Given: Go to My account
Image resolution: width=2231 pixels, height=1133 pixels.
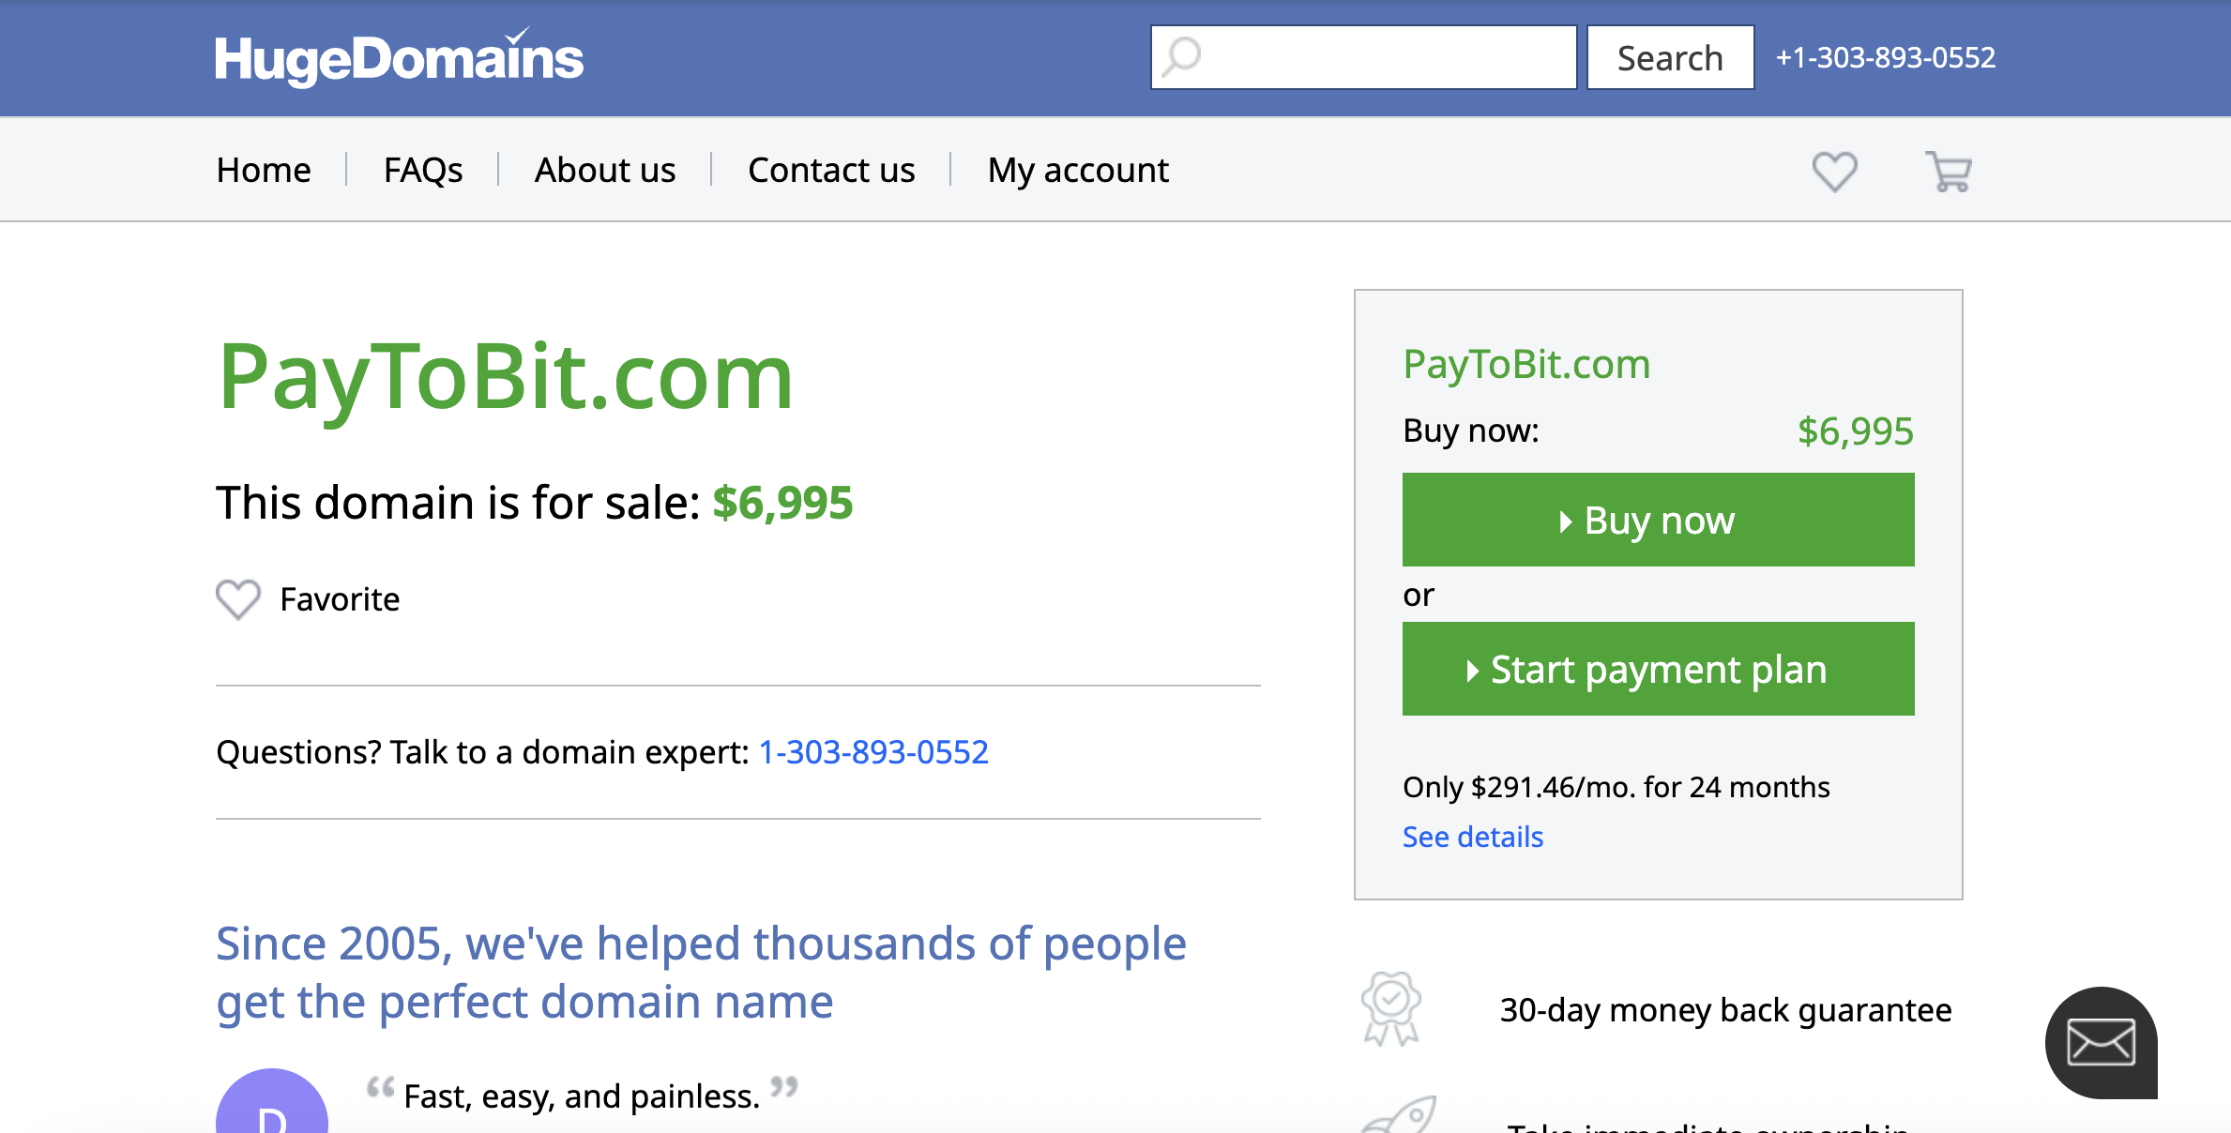Looking at the screenshot, I should 1078,170.
